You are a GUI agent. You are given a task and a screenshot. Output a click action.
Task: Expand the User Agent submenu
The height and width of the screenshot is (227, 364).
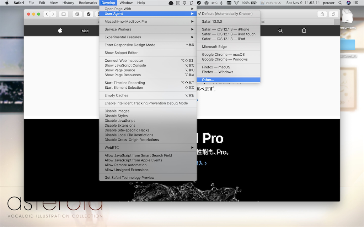148,14
